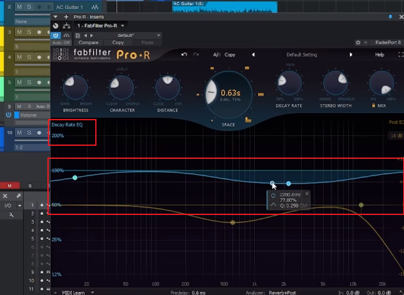Viewport: 404px width, 295px height.
Task: Bypass the selected 2200 Hz band
Action: tap(273, 195)
